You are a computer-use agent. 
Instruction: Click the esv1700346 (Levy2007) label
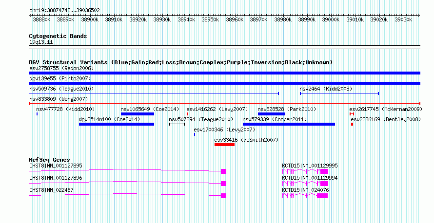tap(224, 130)
